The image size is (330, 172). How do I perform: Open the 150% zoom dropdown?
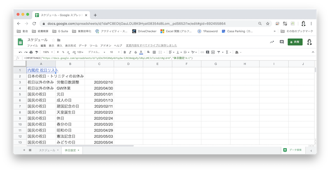[x=48, y=52]
